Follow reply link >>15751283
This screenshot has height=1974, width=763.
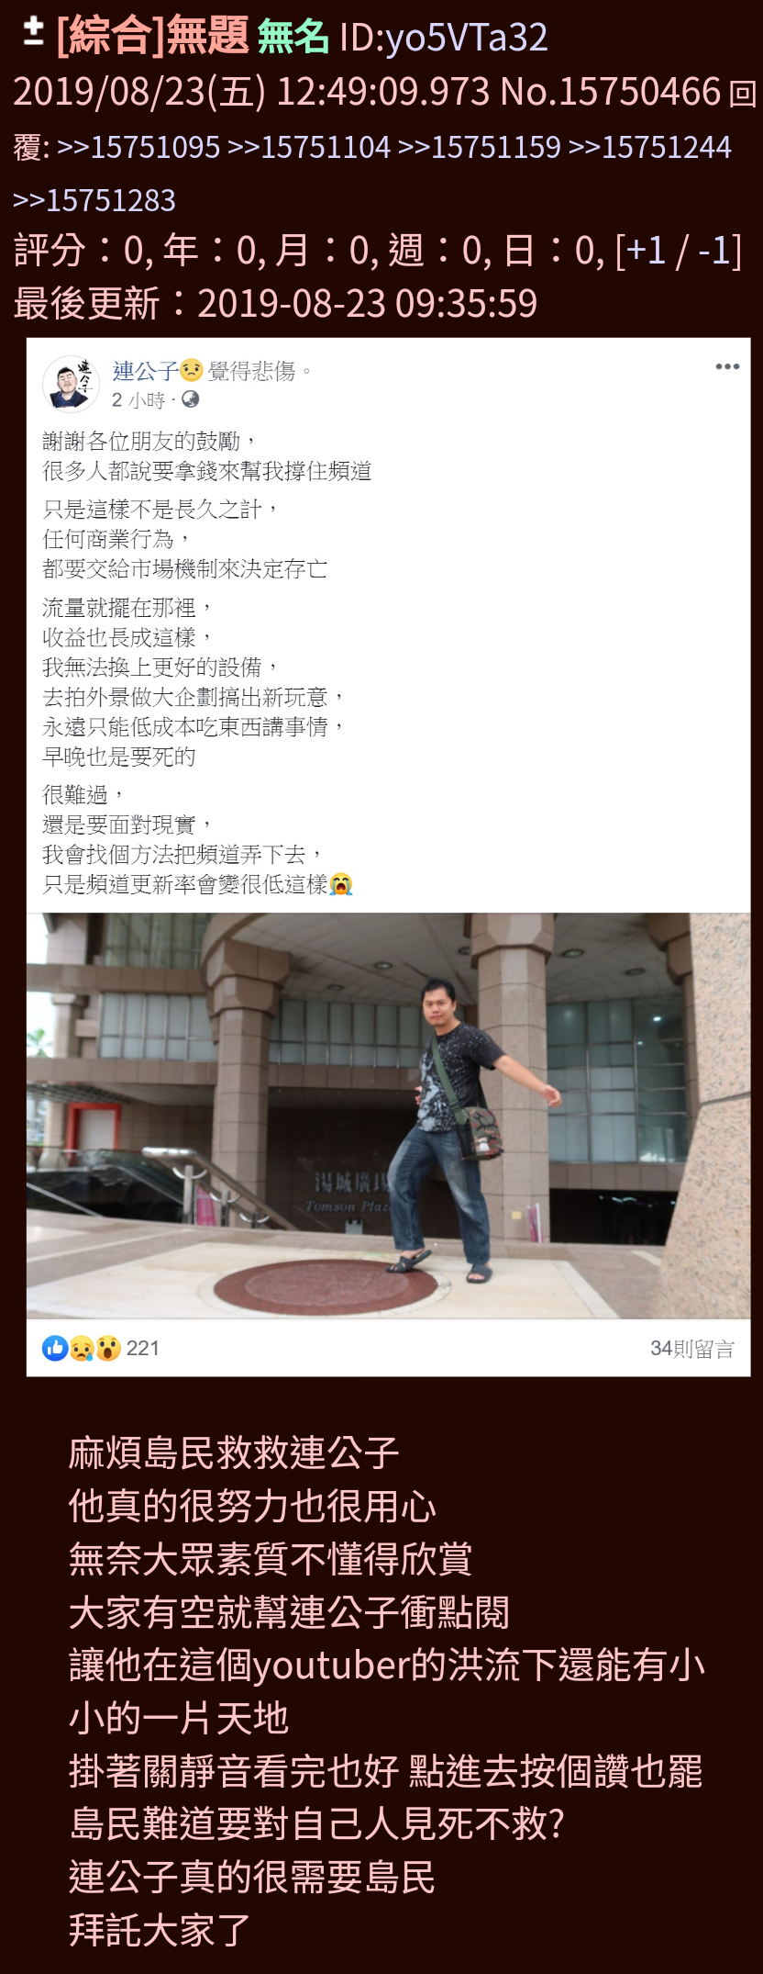tap(94, 200)
